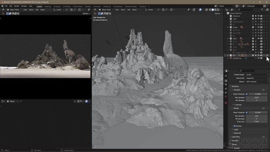270x152 pixels.
Task: Disable Viewport Noise Threshold checkbox
Action: pyautogui.click(x=247, y=94)
